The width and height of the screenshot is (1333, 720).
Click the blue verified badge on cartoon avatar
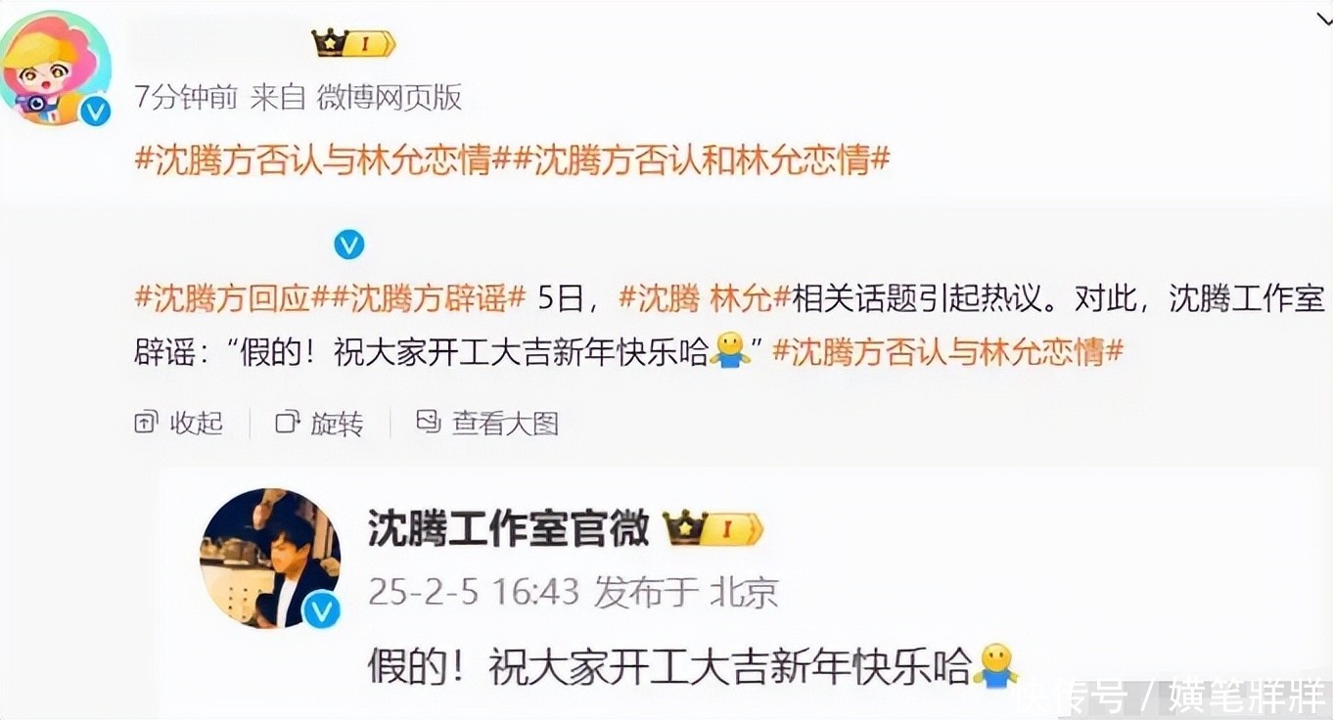[95, 112]
